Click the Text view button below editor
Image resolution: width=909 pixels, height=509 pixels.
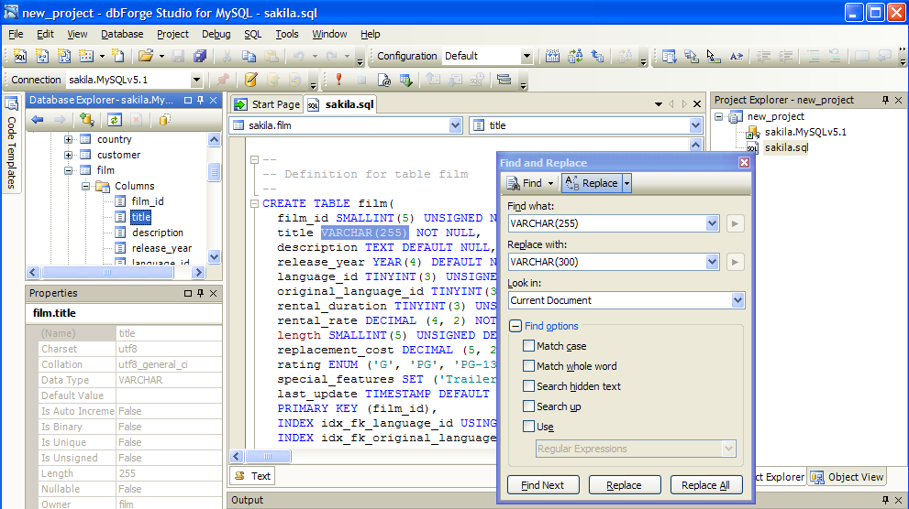(x=253, y=476)
